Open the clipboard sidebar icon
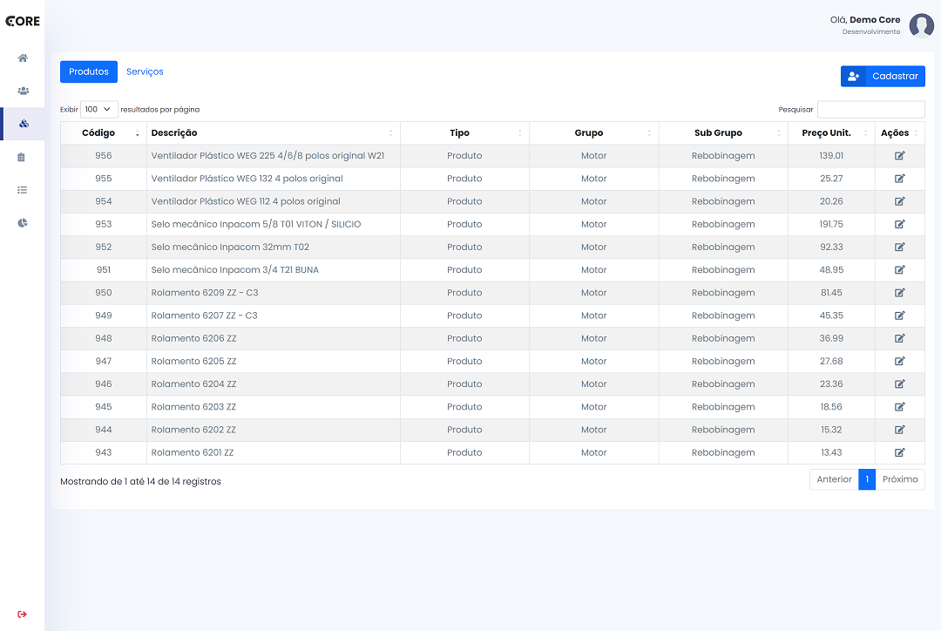The image size is (941, 631). (x=22, y=157)
